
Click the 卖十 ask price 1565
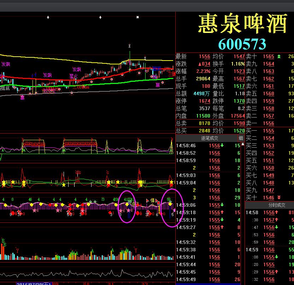tap(269, 56)
